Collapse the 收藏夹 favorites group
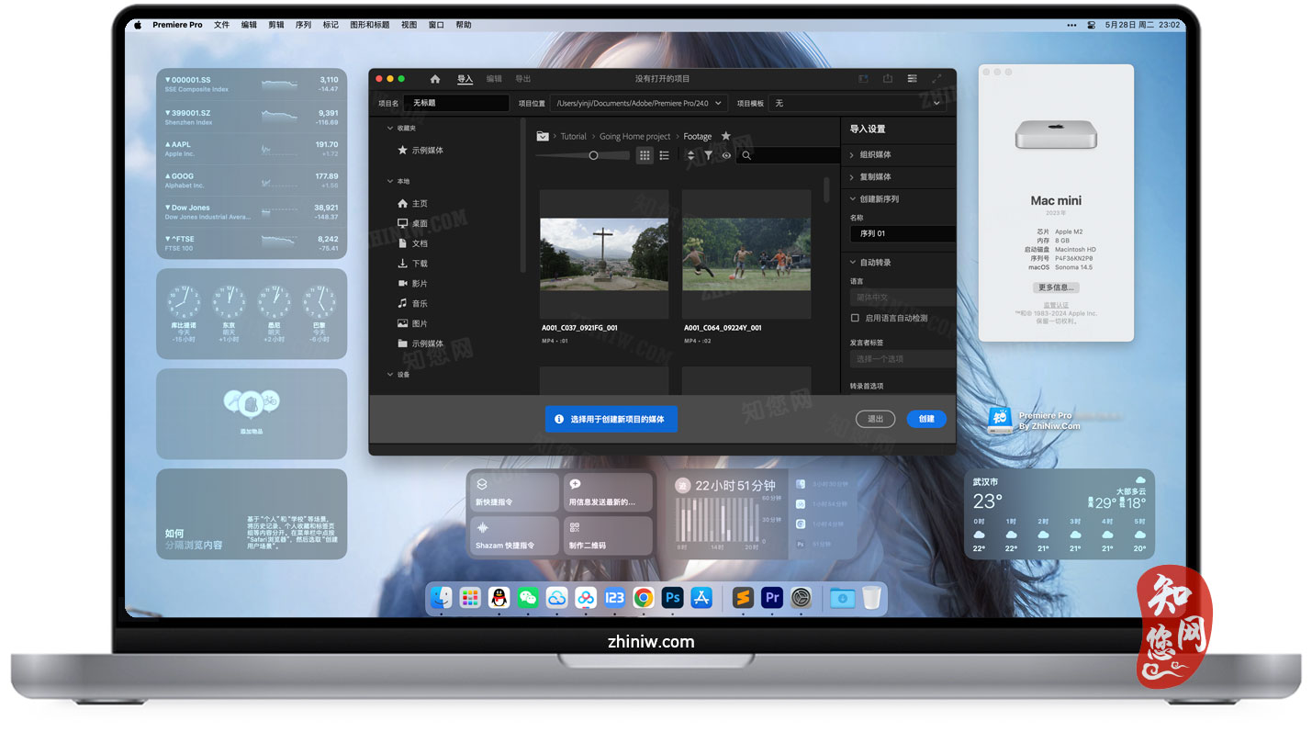The height and width of the screenshot is (732, 1312). pyautogui.click(x=390, y=129)
